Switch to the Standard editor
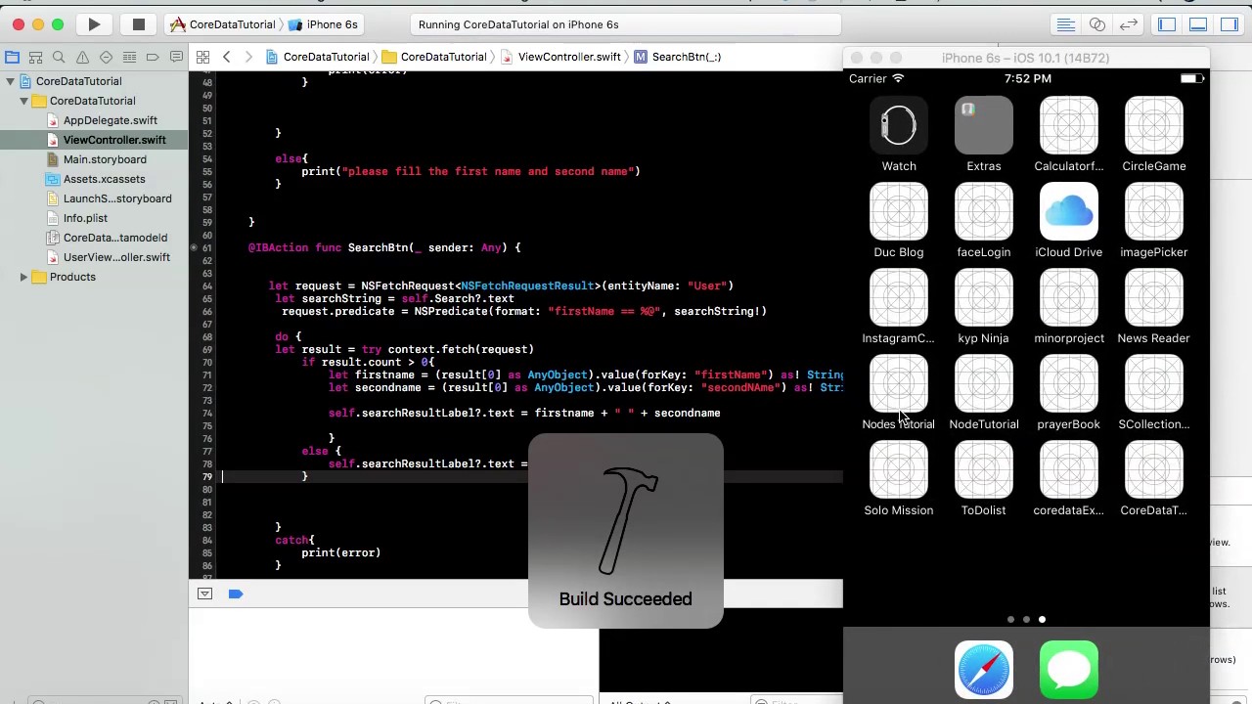This screenshot has width=1252, height=704. pos(1066,24)
